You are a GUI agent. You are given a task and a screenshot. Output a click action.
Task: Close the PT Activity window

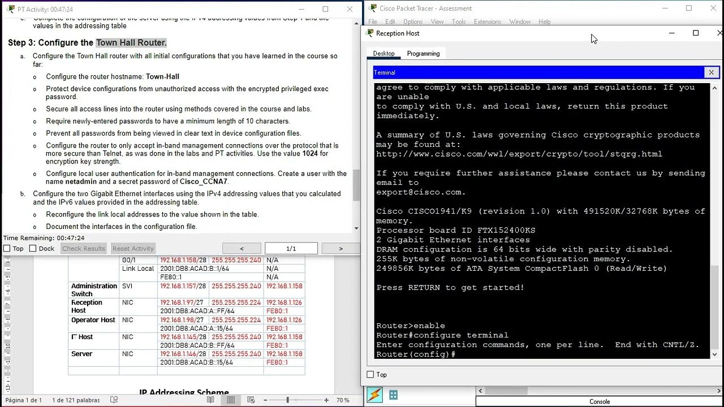tap(350, 9)
